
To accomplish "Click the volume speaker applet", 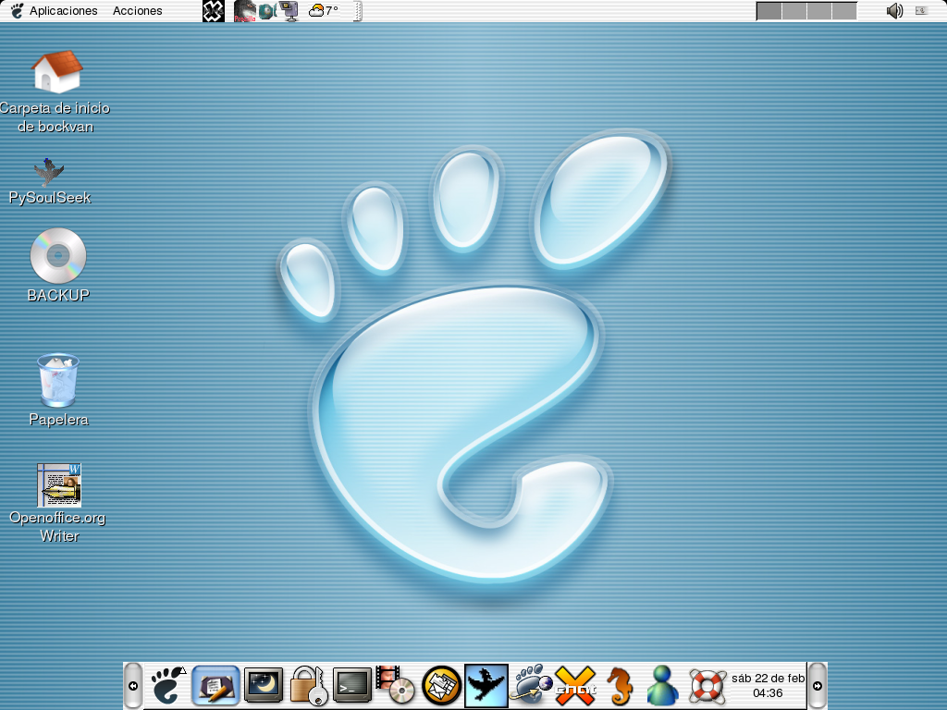I will pyautogui.click(x=894, y=11).
